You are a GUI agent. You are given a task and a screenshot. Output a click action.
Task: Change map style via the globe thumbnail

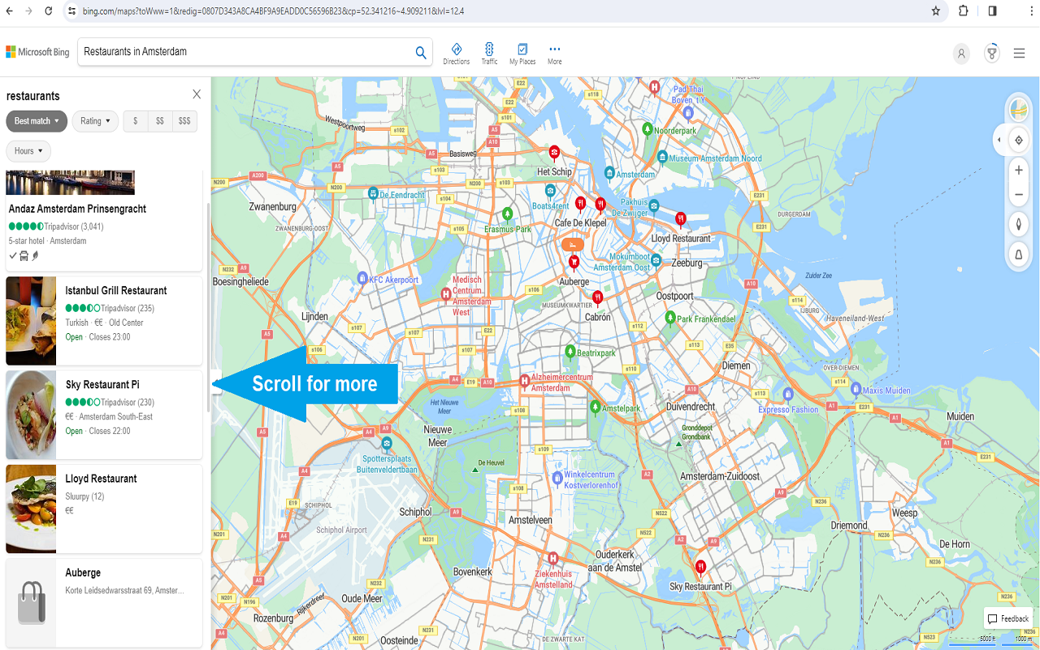click(1020, 108)
